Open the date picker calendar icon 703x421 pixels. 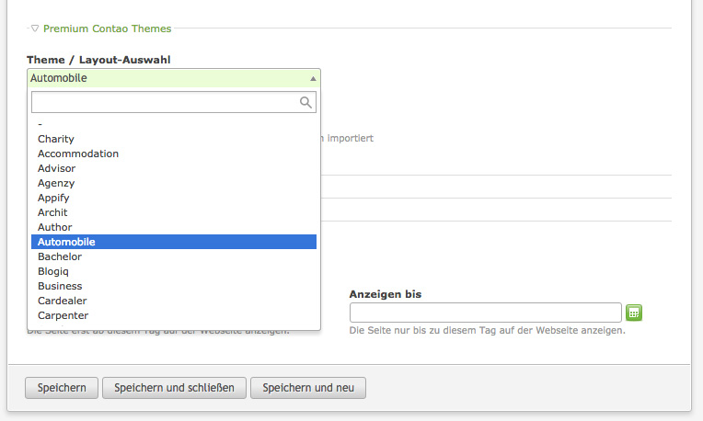click(633, 313)
